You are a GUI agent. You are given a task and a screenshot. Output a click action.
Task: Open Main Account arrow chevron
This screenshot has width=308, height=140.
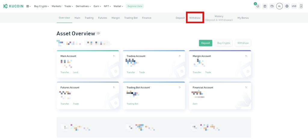[114, 56]
